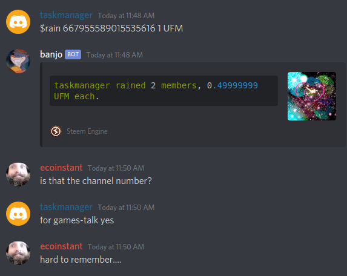Click taskmanager's avatar beside 'for games-talk yes'
347x276 pixels.
click(18, 214)
